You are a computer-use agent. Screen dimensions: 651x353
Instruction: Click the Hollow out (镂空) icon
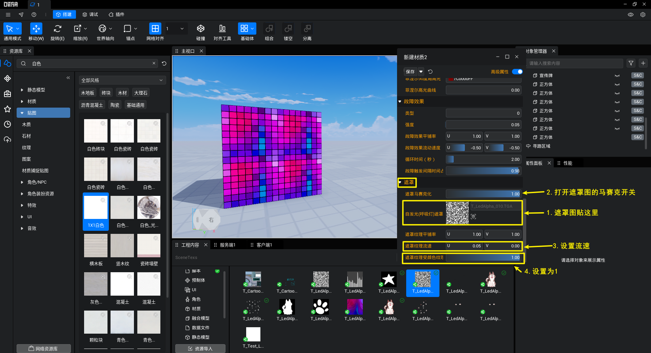pos(288,29)
